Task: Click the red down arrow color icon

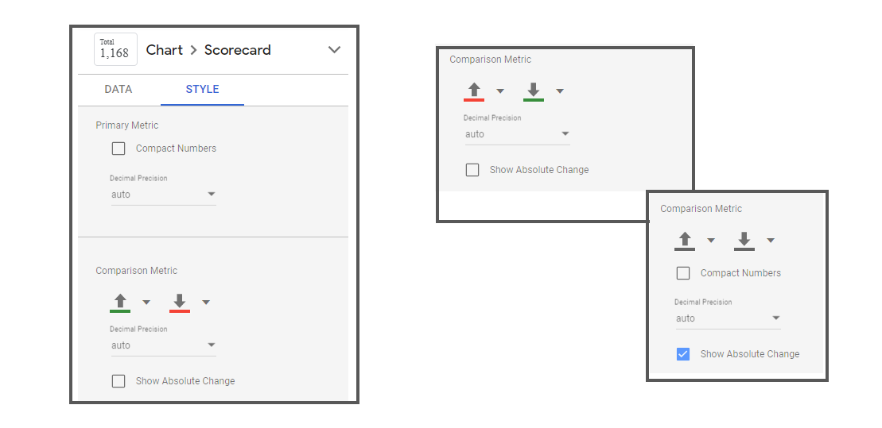Action: 180,302
